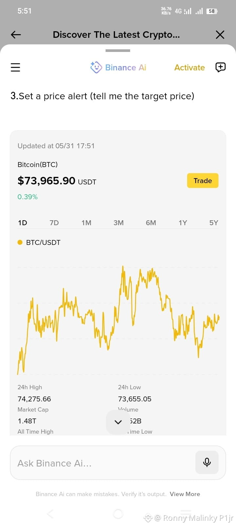Tap the yellow Trade button
The width and height of the screenshot is (236, 526).
[x=203, y=180]
